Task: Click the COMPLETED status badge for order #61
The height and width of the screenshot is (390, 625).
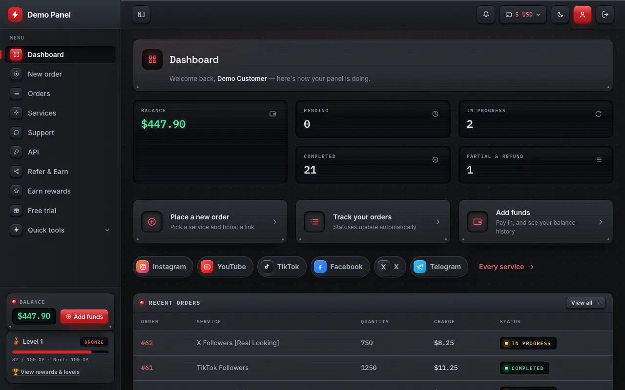Action: (x=524, y=368)
